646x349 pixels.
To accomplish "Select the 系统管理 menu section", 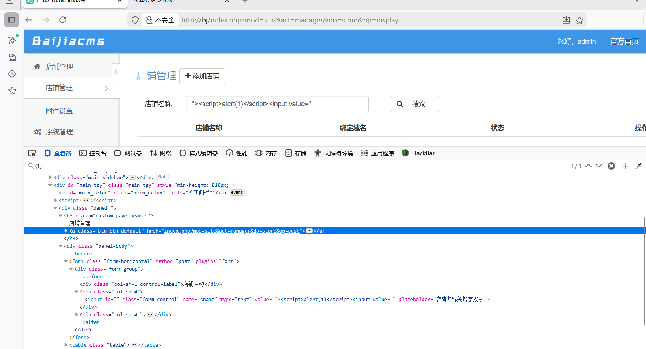I will point(60,132).
